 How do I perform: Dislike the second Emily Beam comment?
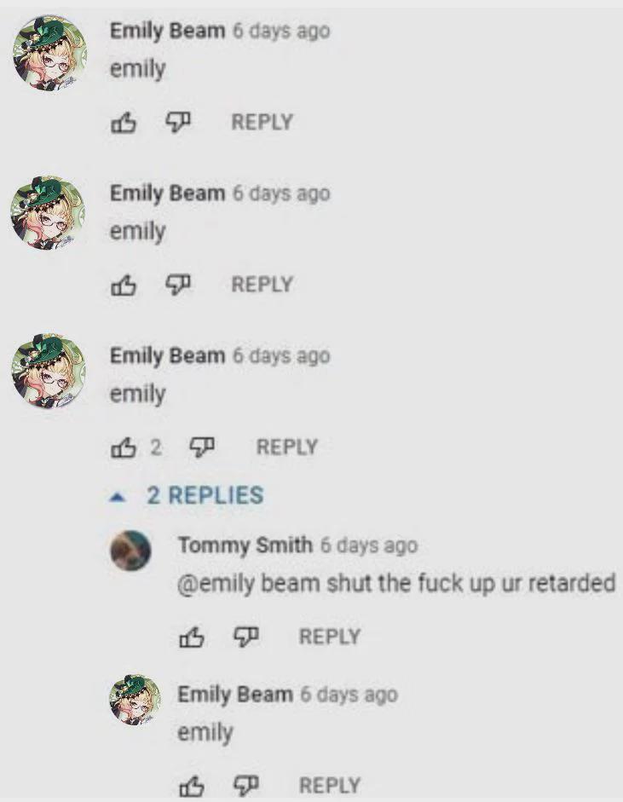(x=178, y=285)
